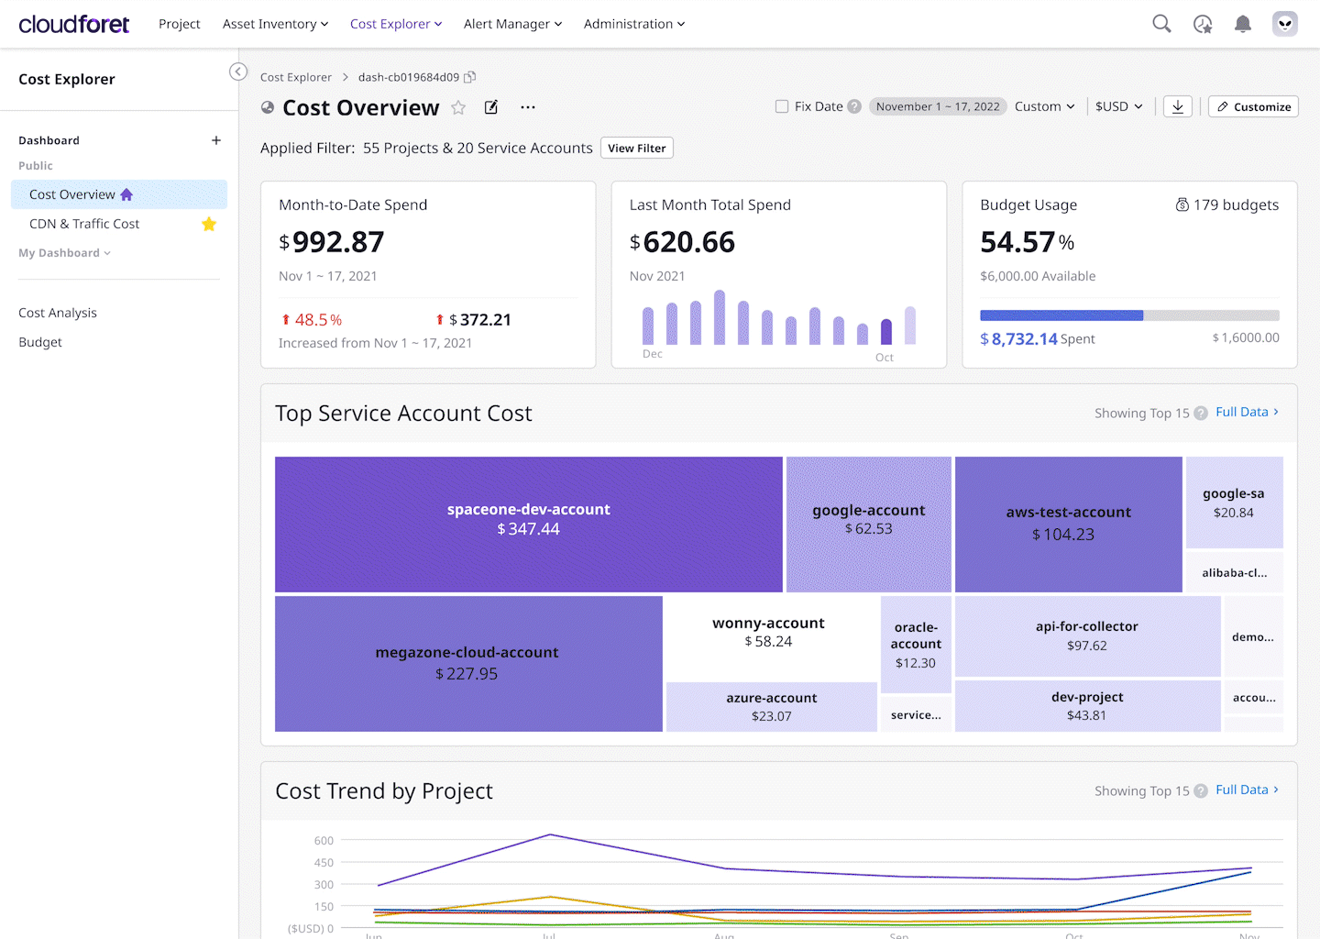Open recent and favorites clock-star icon
The image size is (1320, 939).
coord(1203,24)
